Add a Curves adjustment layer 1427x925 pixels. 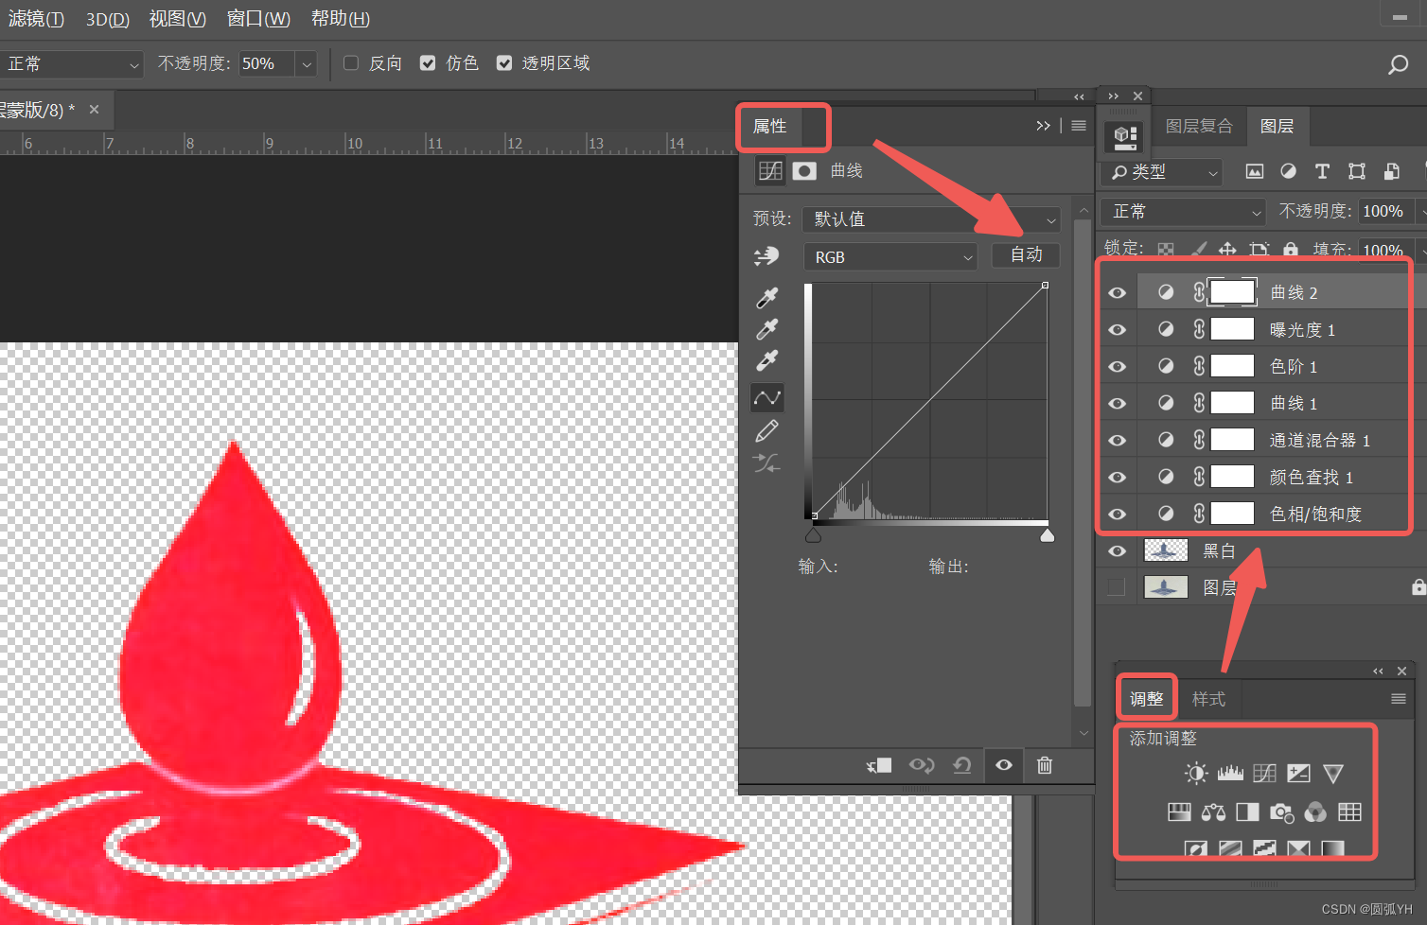tap(1264, 773)
